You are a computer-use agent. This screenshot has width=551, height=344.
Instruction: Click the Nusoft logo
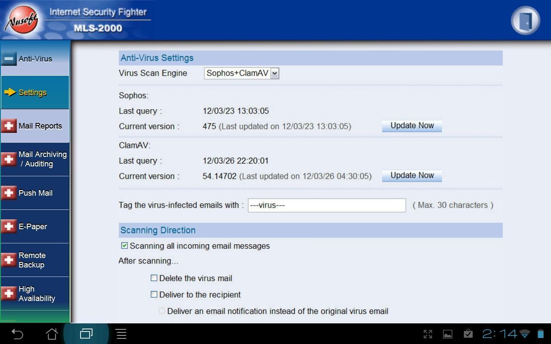coord(22,20)
